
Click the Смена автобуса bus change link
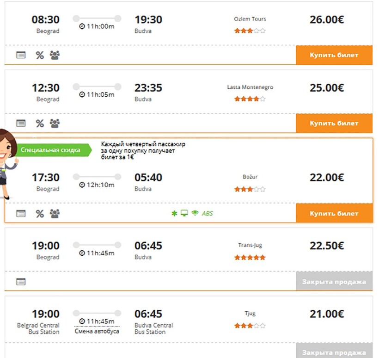[97, 331]
